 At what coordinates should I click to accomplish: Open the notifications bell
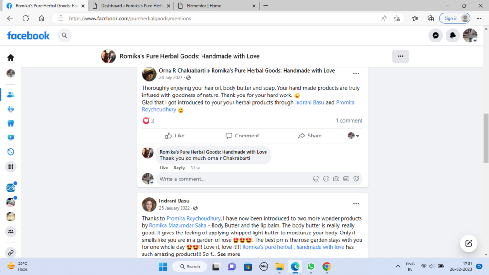pos(453,35)
